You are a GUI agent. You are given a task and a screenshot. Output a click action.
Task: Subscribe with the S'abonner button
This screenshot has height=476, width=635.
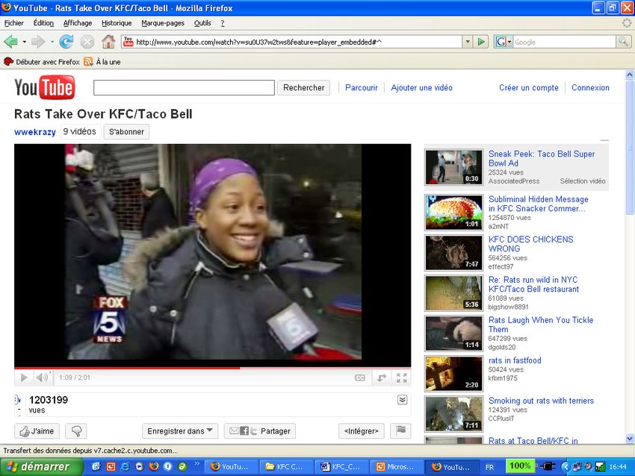pos(126,132)
